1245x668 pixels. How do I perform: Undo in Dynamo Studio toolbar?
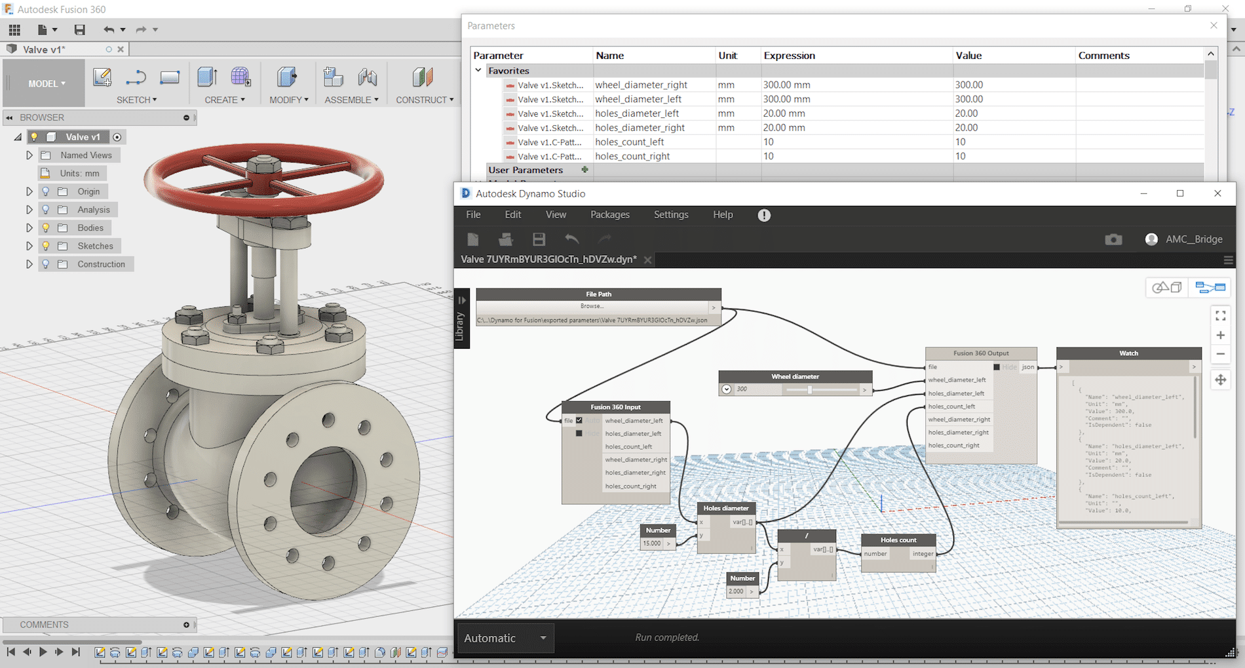(572, 239)
